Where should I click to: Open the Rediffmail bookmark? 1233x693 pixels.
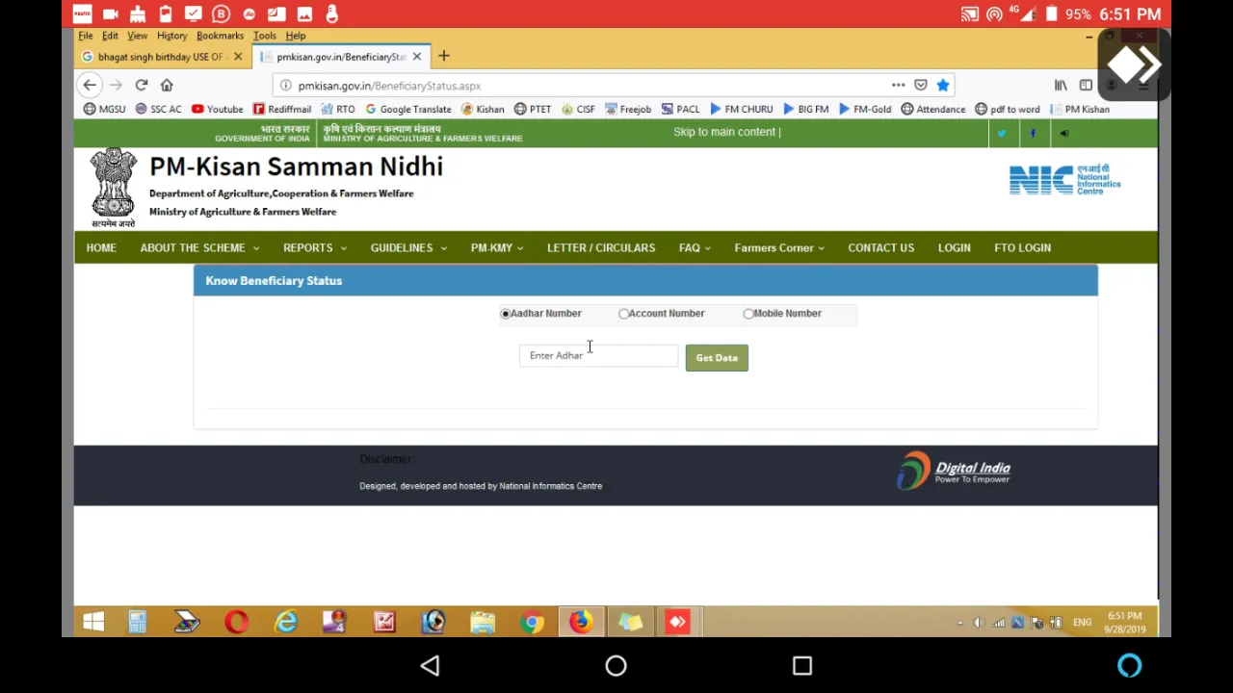coord(281,110)
